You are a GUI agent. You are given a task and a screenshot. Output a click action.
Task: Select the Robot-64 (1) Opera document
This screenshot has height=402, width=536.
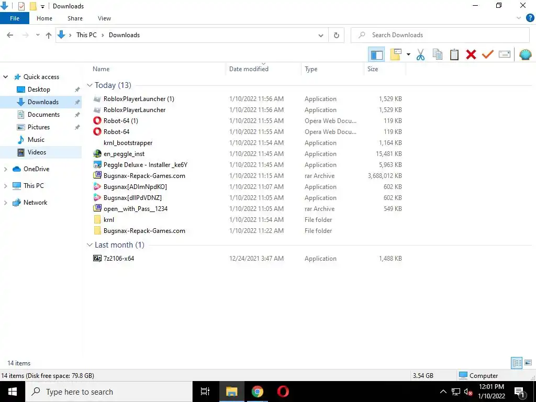coord(121,121)
